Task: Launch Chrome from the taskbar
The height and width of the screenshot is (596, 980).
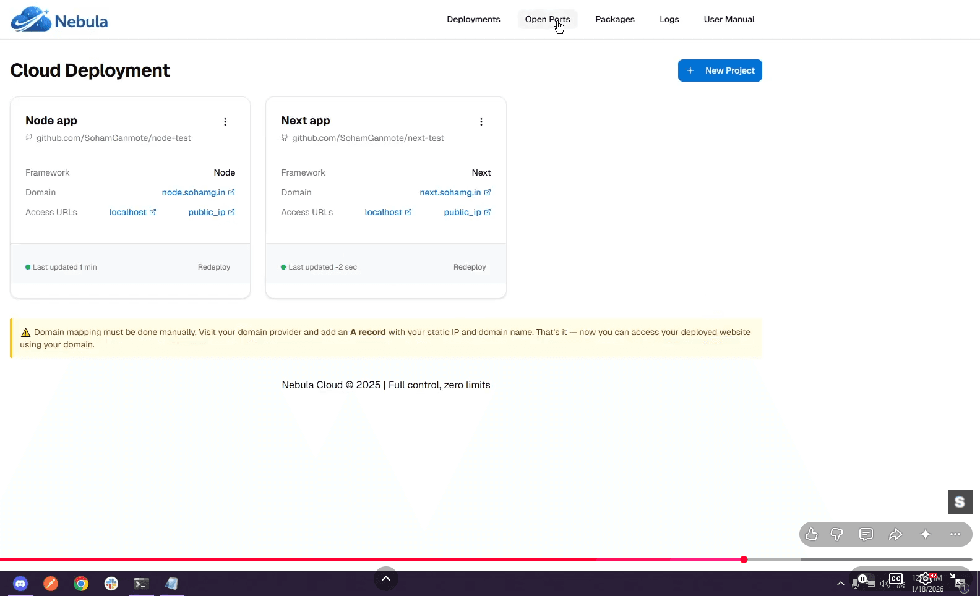Action: click(81, 583)
